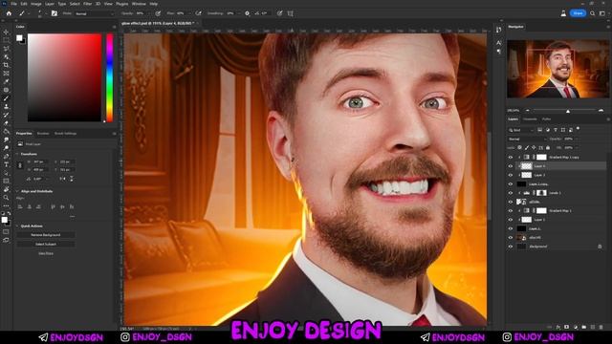Select the Lasso tool
Viewport: 612px width, 344px height.
(6, 49)
